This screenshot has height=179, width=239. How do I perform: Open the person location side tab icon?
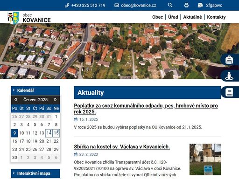tap(229, 76)
